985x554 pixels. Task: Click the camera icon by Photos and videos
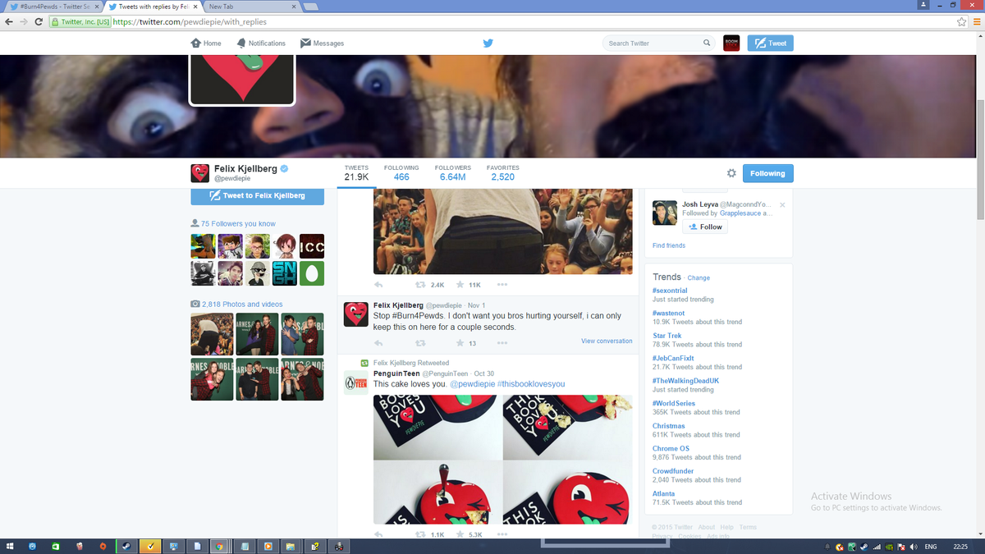tap(195, 304)
